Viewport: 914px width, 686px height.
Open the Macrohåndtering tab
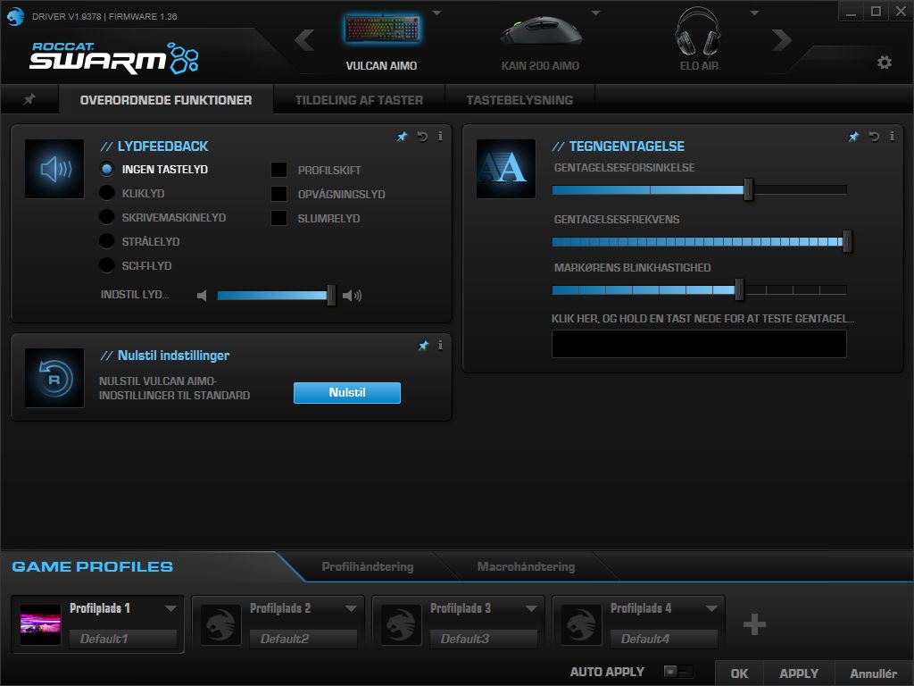[526, 566]
